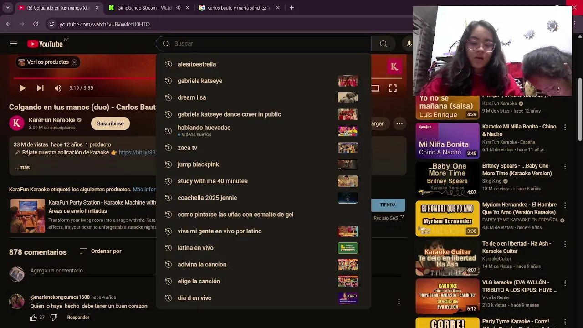
Task: Open options for VLG karaoke video
Action: 565,283
